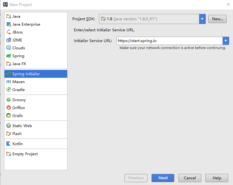233x185 pixels.
Task: Open Help for the dialog
Action: 217,178
